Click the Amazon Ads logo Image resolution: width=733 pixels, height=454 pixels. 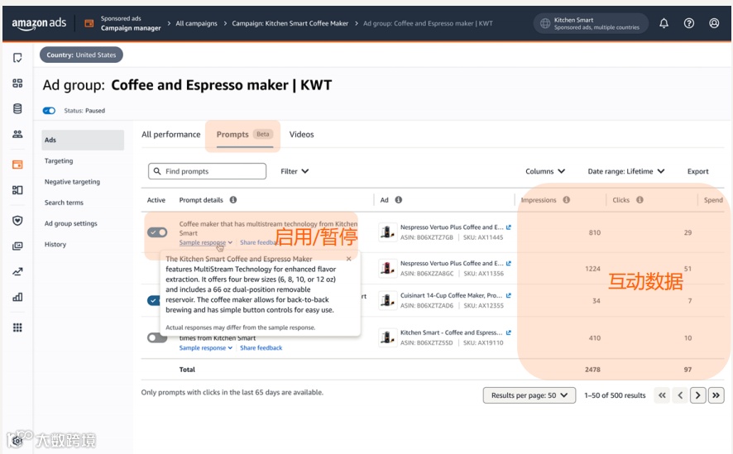pos(39,23)
